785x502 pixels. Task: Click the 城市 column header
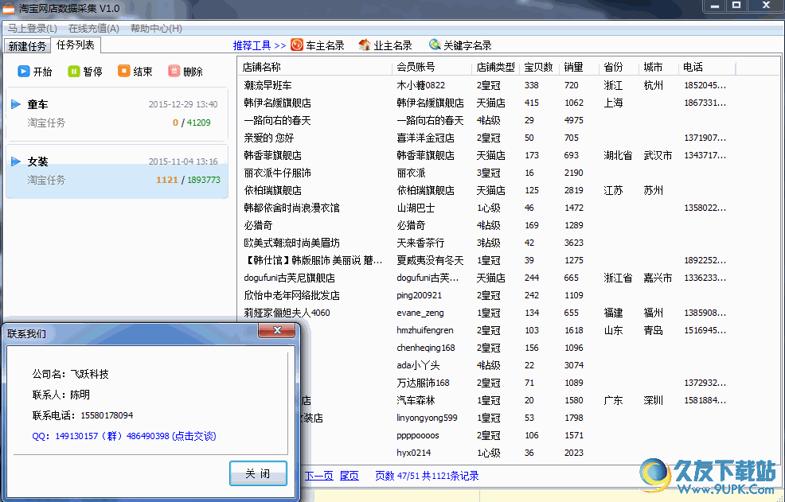658,67
